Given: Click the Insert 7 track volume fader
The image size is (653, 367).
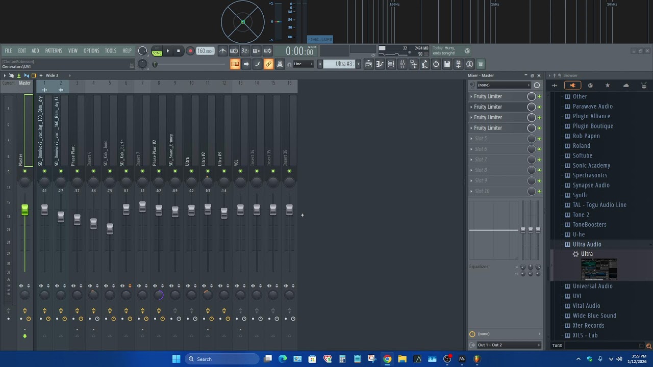Looking at the screenshot, I should point(142,206).
